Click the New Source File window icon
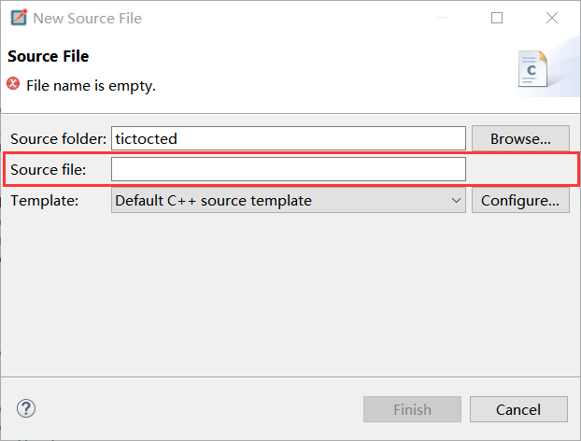This screenshot has height=441, width=581. coord(19,18)
